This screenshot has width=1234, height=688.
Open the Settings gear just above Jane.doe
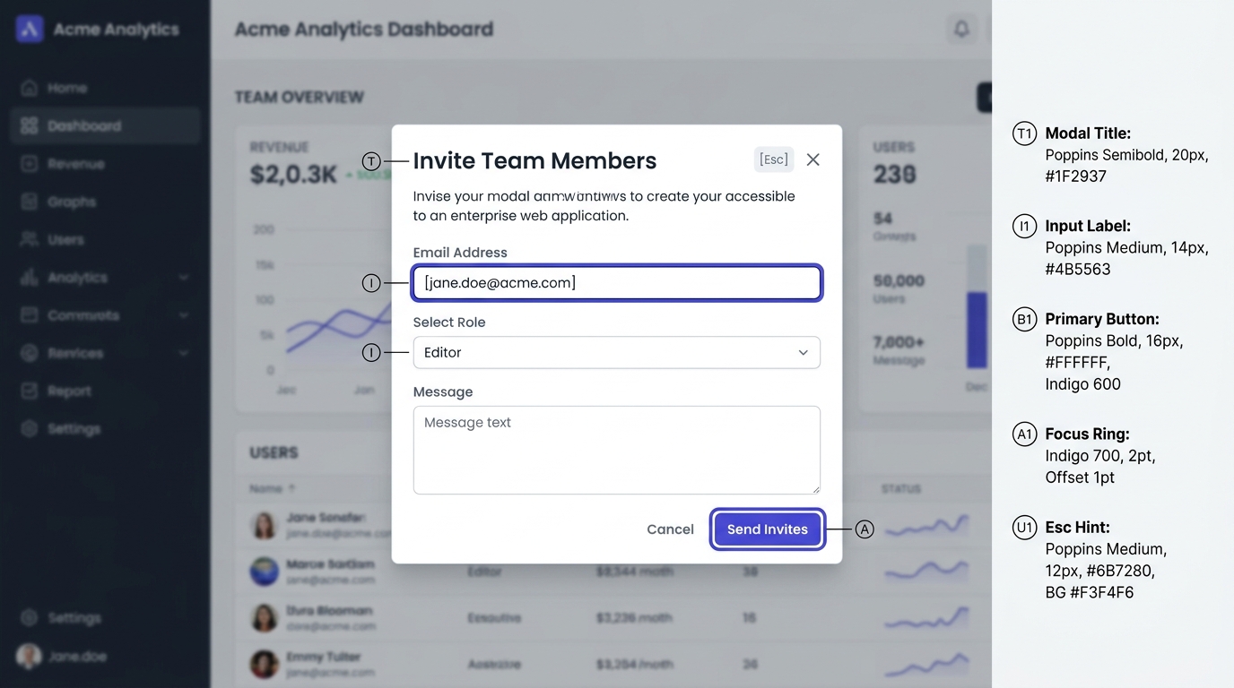coord(30,618)
